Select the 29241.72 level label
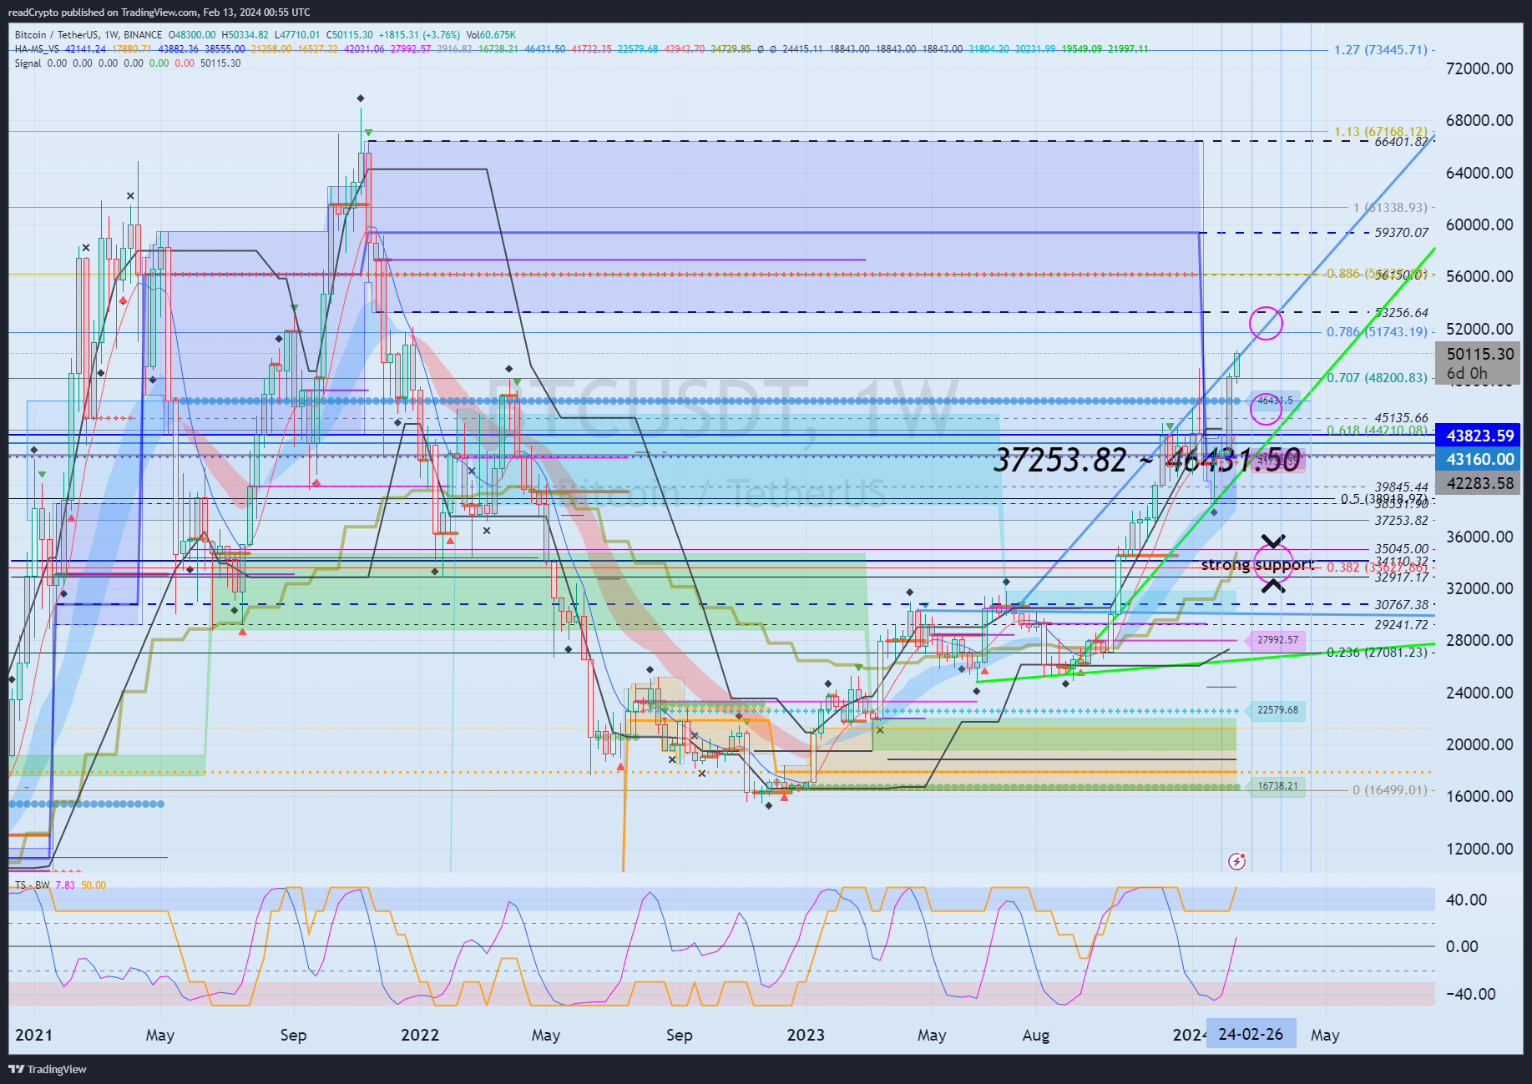 pos(1402,625)
